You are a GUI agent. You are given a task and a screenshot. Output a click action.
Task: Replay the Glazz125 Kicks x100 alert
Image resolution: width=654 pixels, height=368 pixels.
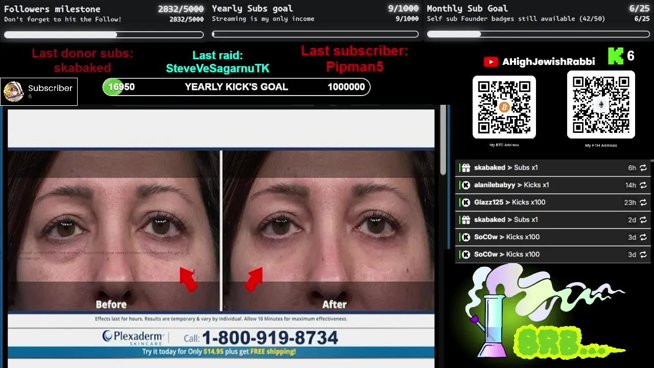pyautogui.click(x=643, y=202)
